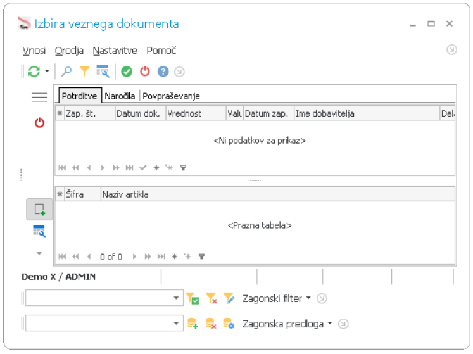Click the filter funnel in upper grid navigator
The height and width of the screenshot is (354, 473).
coord(183,168)
